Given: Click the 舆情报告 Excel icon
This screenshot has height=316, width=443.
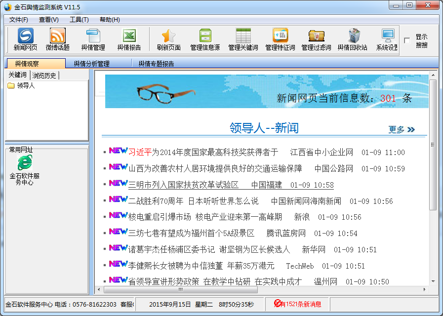Looking at the screenshot, I should 129,39.
